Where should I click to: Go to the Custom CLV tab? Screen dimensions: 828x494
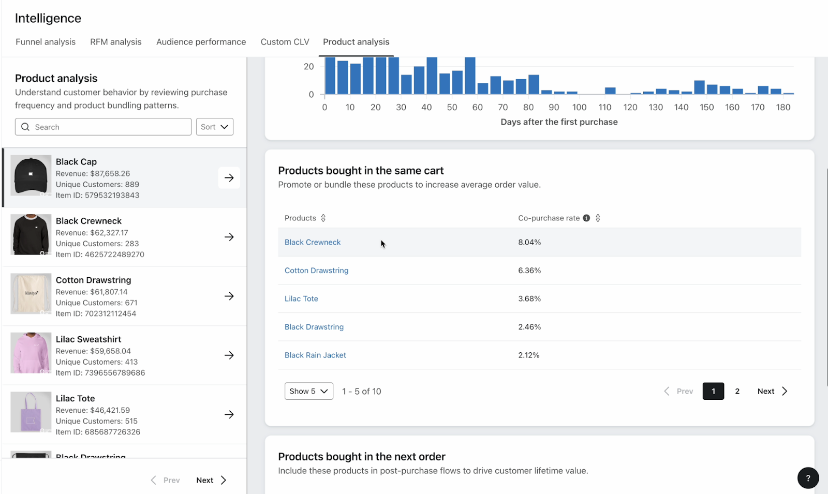[285, 42]
